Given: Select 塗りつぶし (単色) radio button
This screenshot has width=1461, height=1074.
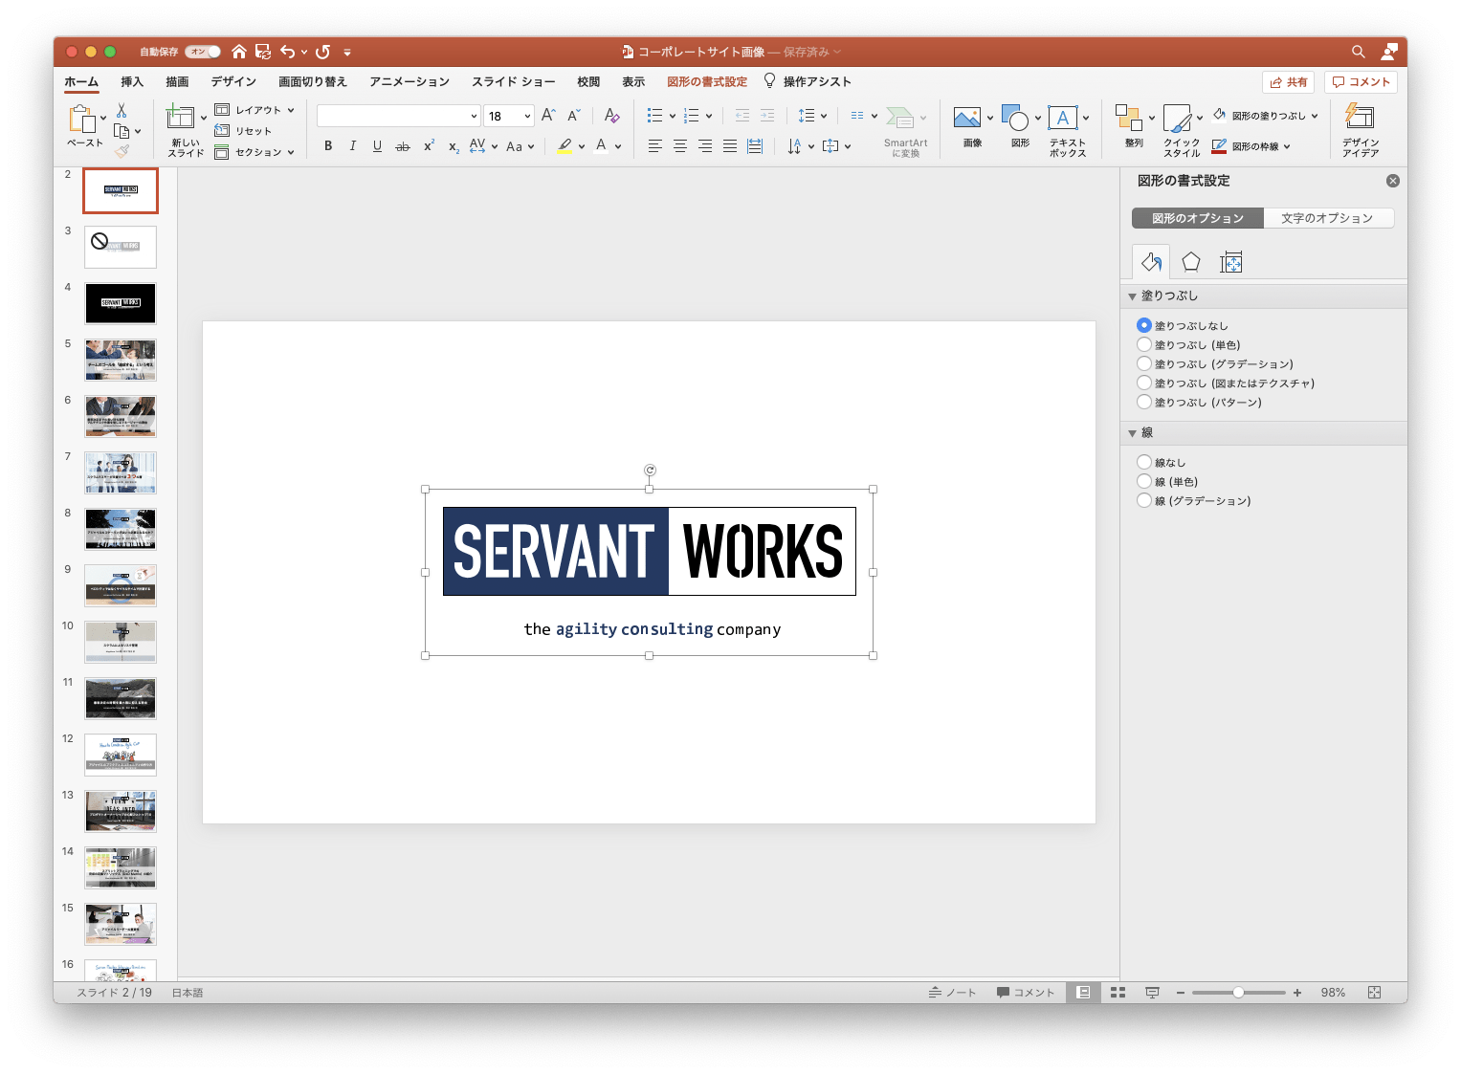Looking at the screenshot, I should coord(1144,344).
